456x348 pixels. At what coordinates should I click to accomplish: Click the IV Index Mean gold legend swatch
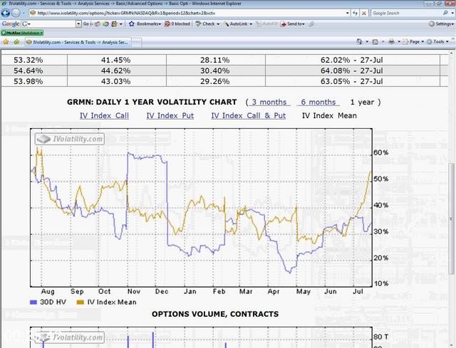click(81, 302)
